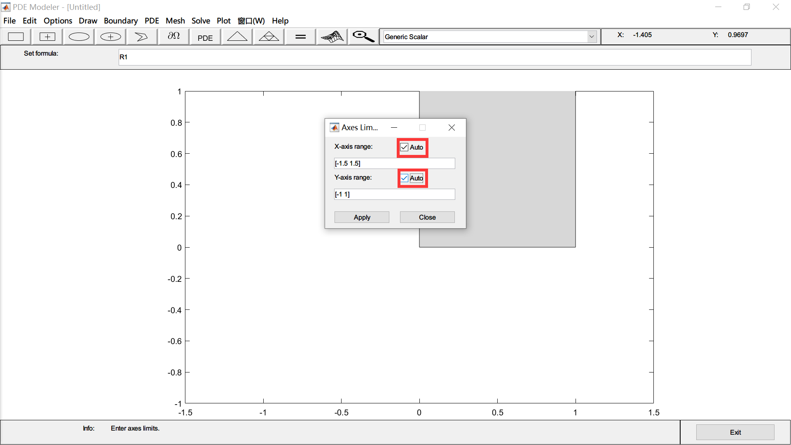Select the centered Rectangle tool
Image resolution: width=791 pixels, height=445 pixels.
click(x=47, y=36)
